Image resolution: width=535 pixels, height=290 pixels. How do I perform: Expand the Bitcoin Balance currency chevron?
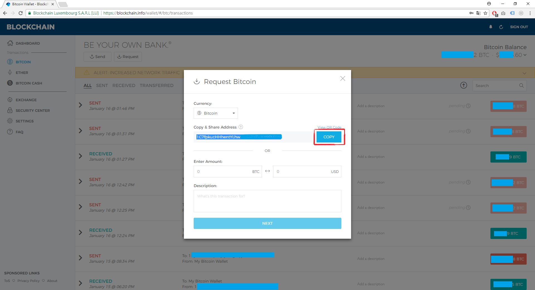[x=525, y=55]
